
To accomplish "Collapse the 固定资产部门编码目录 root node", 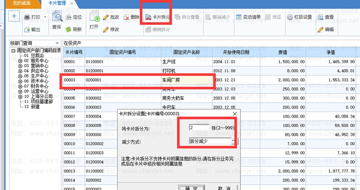I will tap(14, 51).
